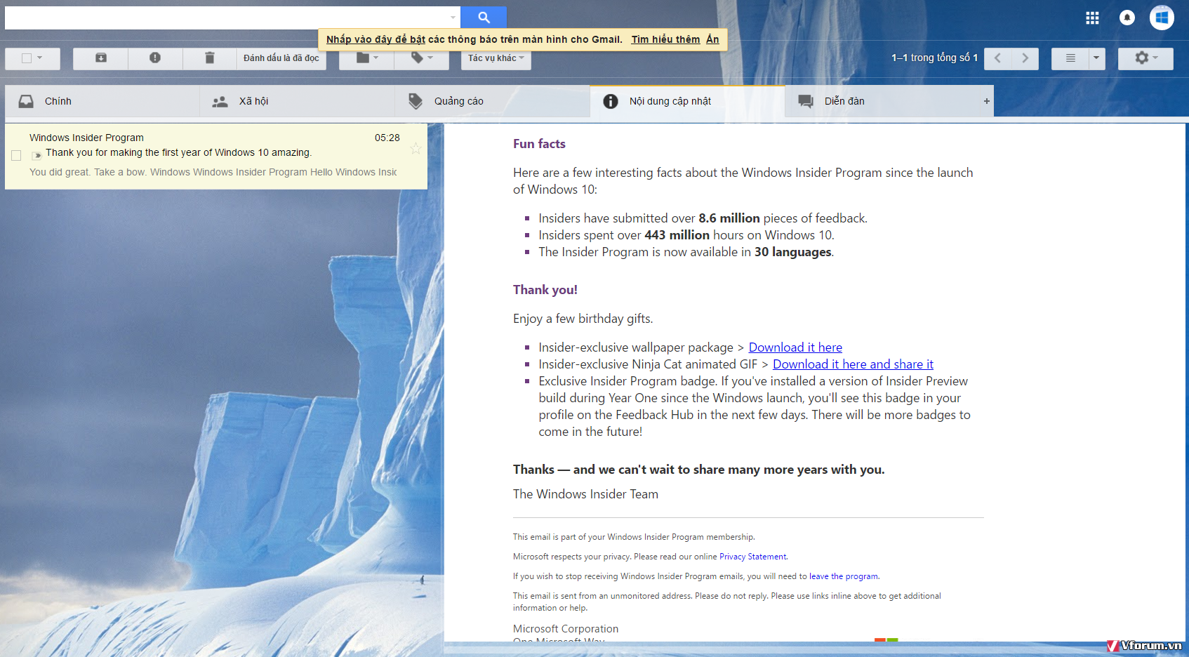Open email subject Thank you for making the first year

[x=179, y=152]
